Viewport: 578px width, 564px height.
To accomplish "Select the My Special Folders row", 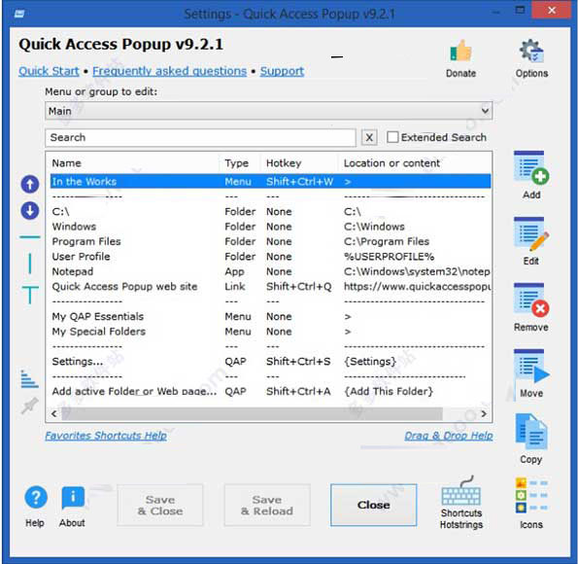I will (x=271, y=332).
